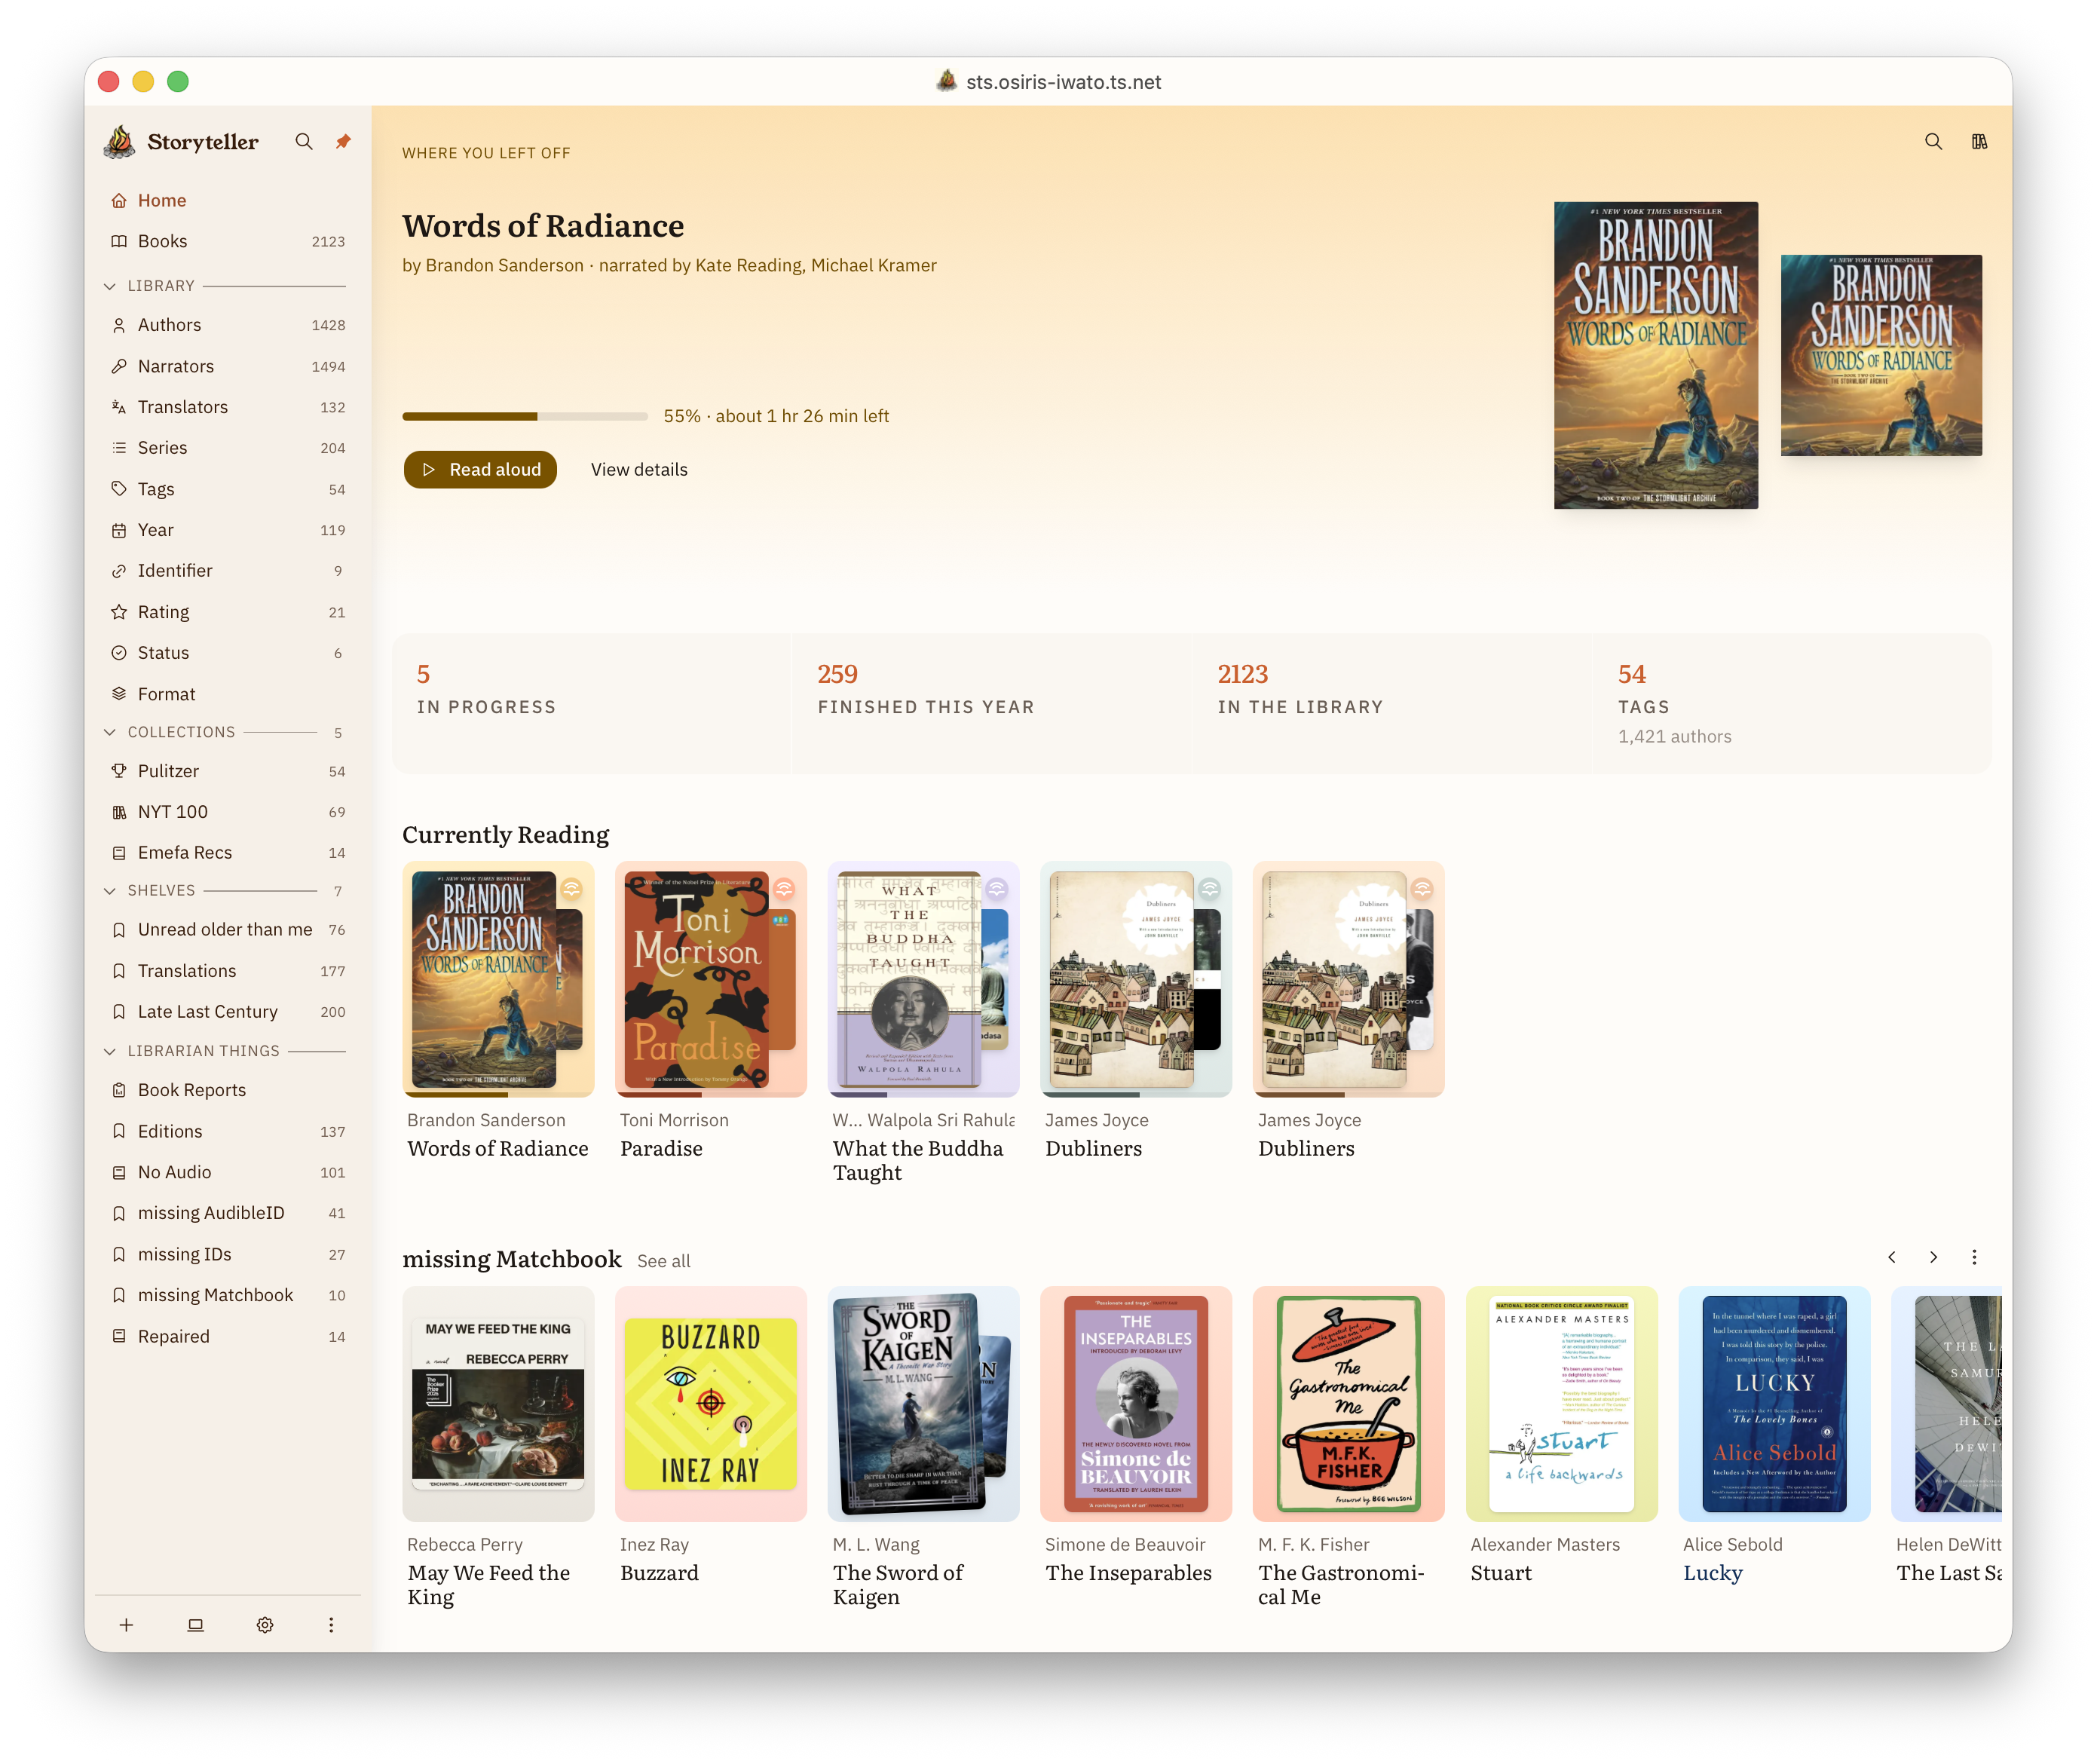The height and width of the screenshot is (1764, 2097).
Task: Click the No Audio list icon
Action: click(119, 1172)
